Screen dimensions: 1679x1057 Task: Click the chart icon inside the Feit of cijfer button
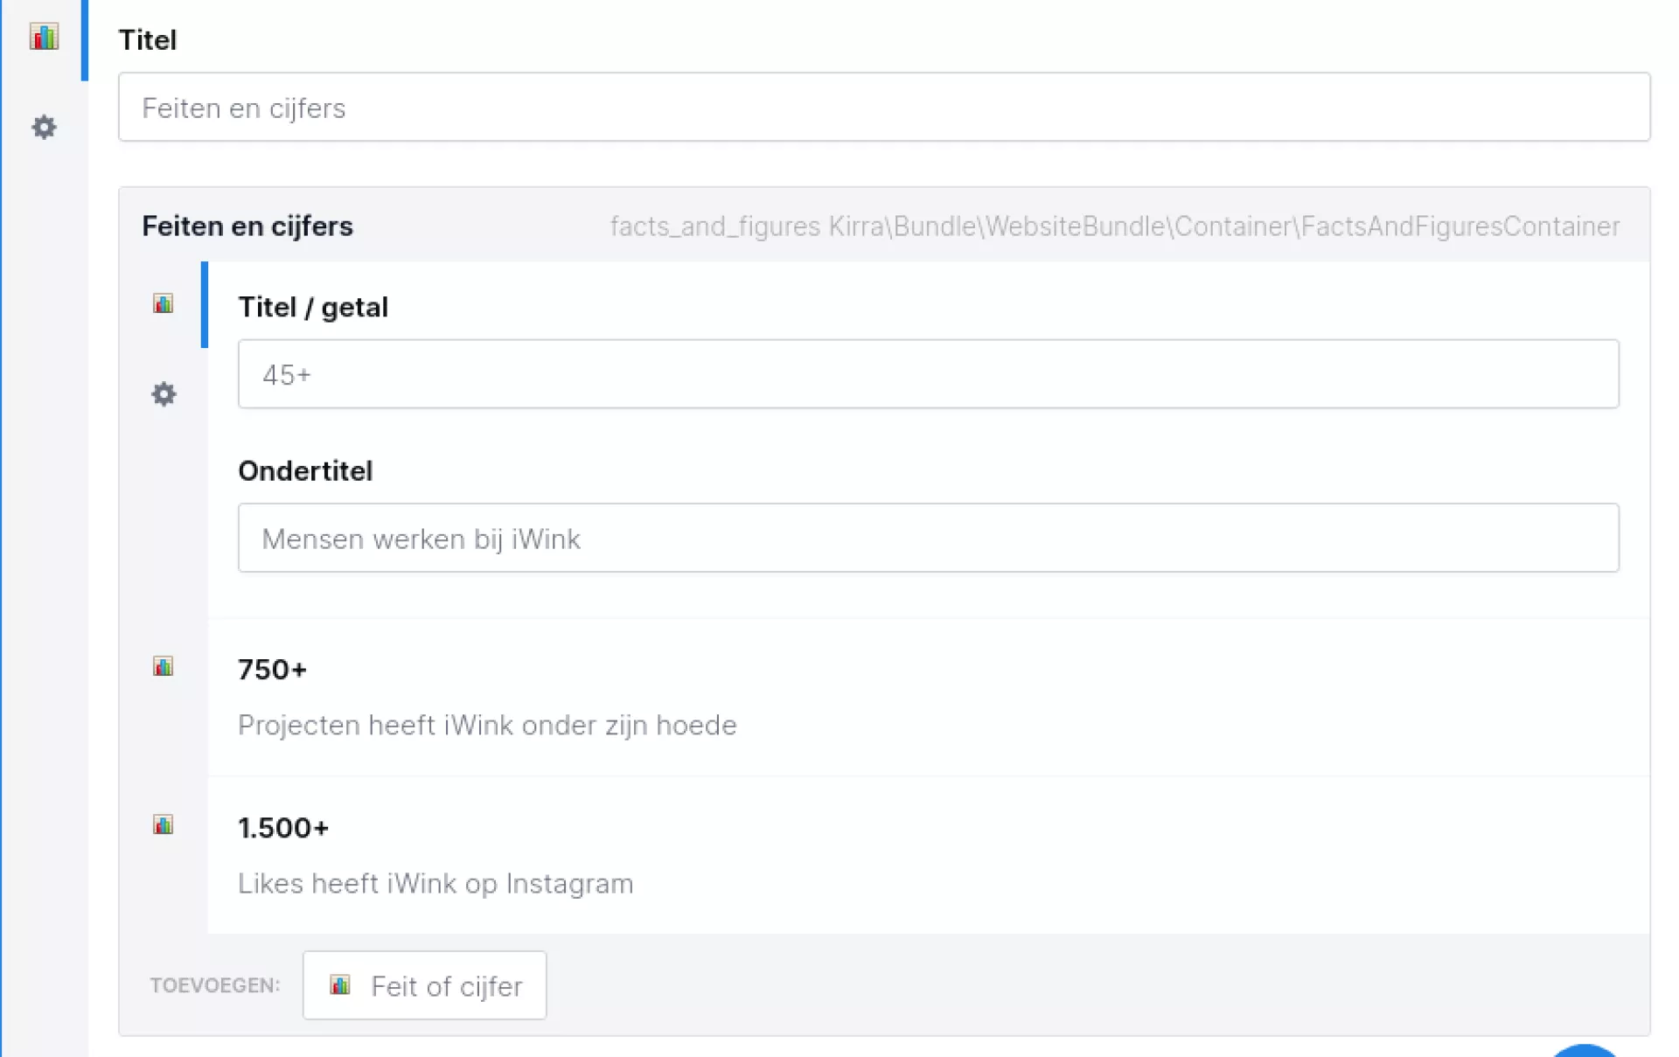point(340,985)
